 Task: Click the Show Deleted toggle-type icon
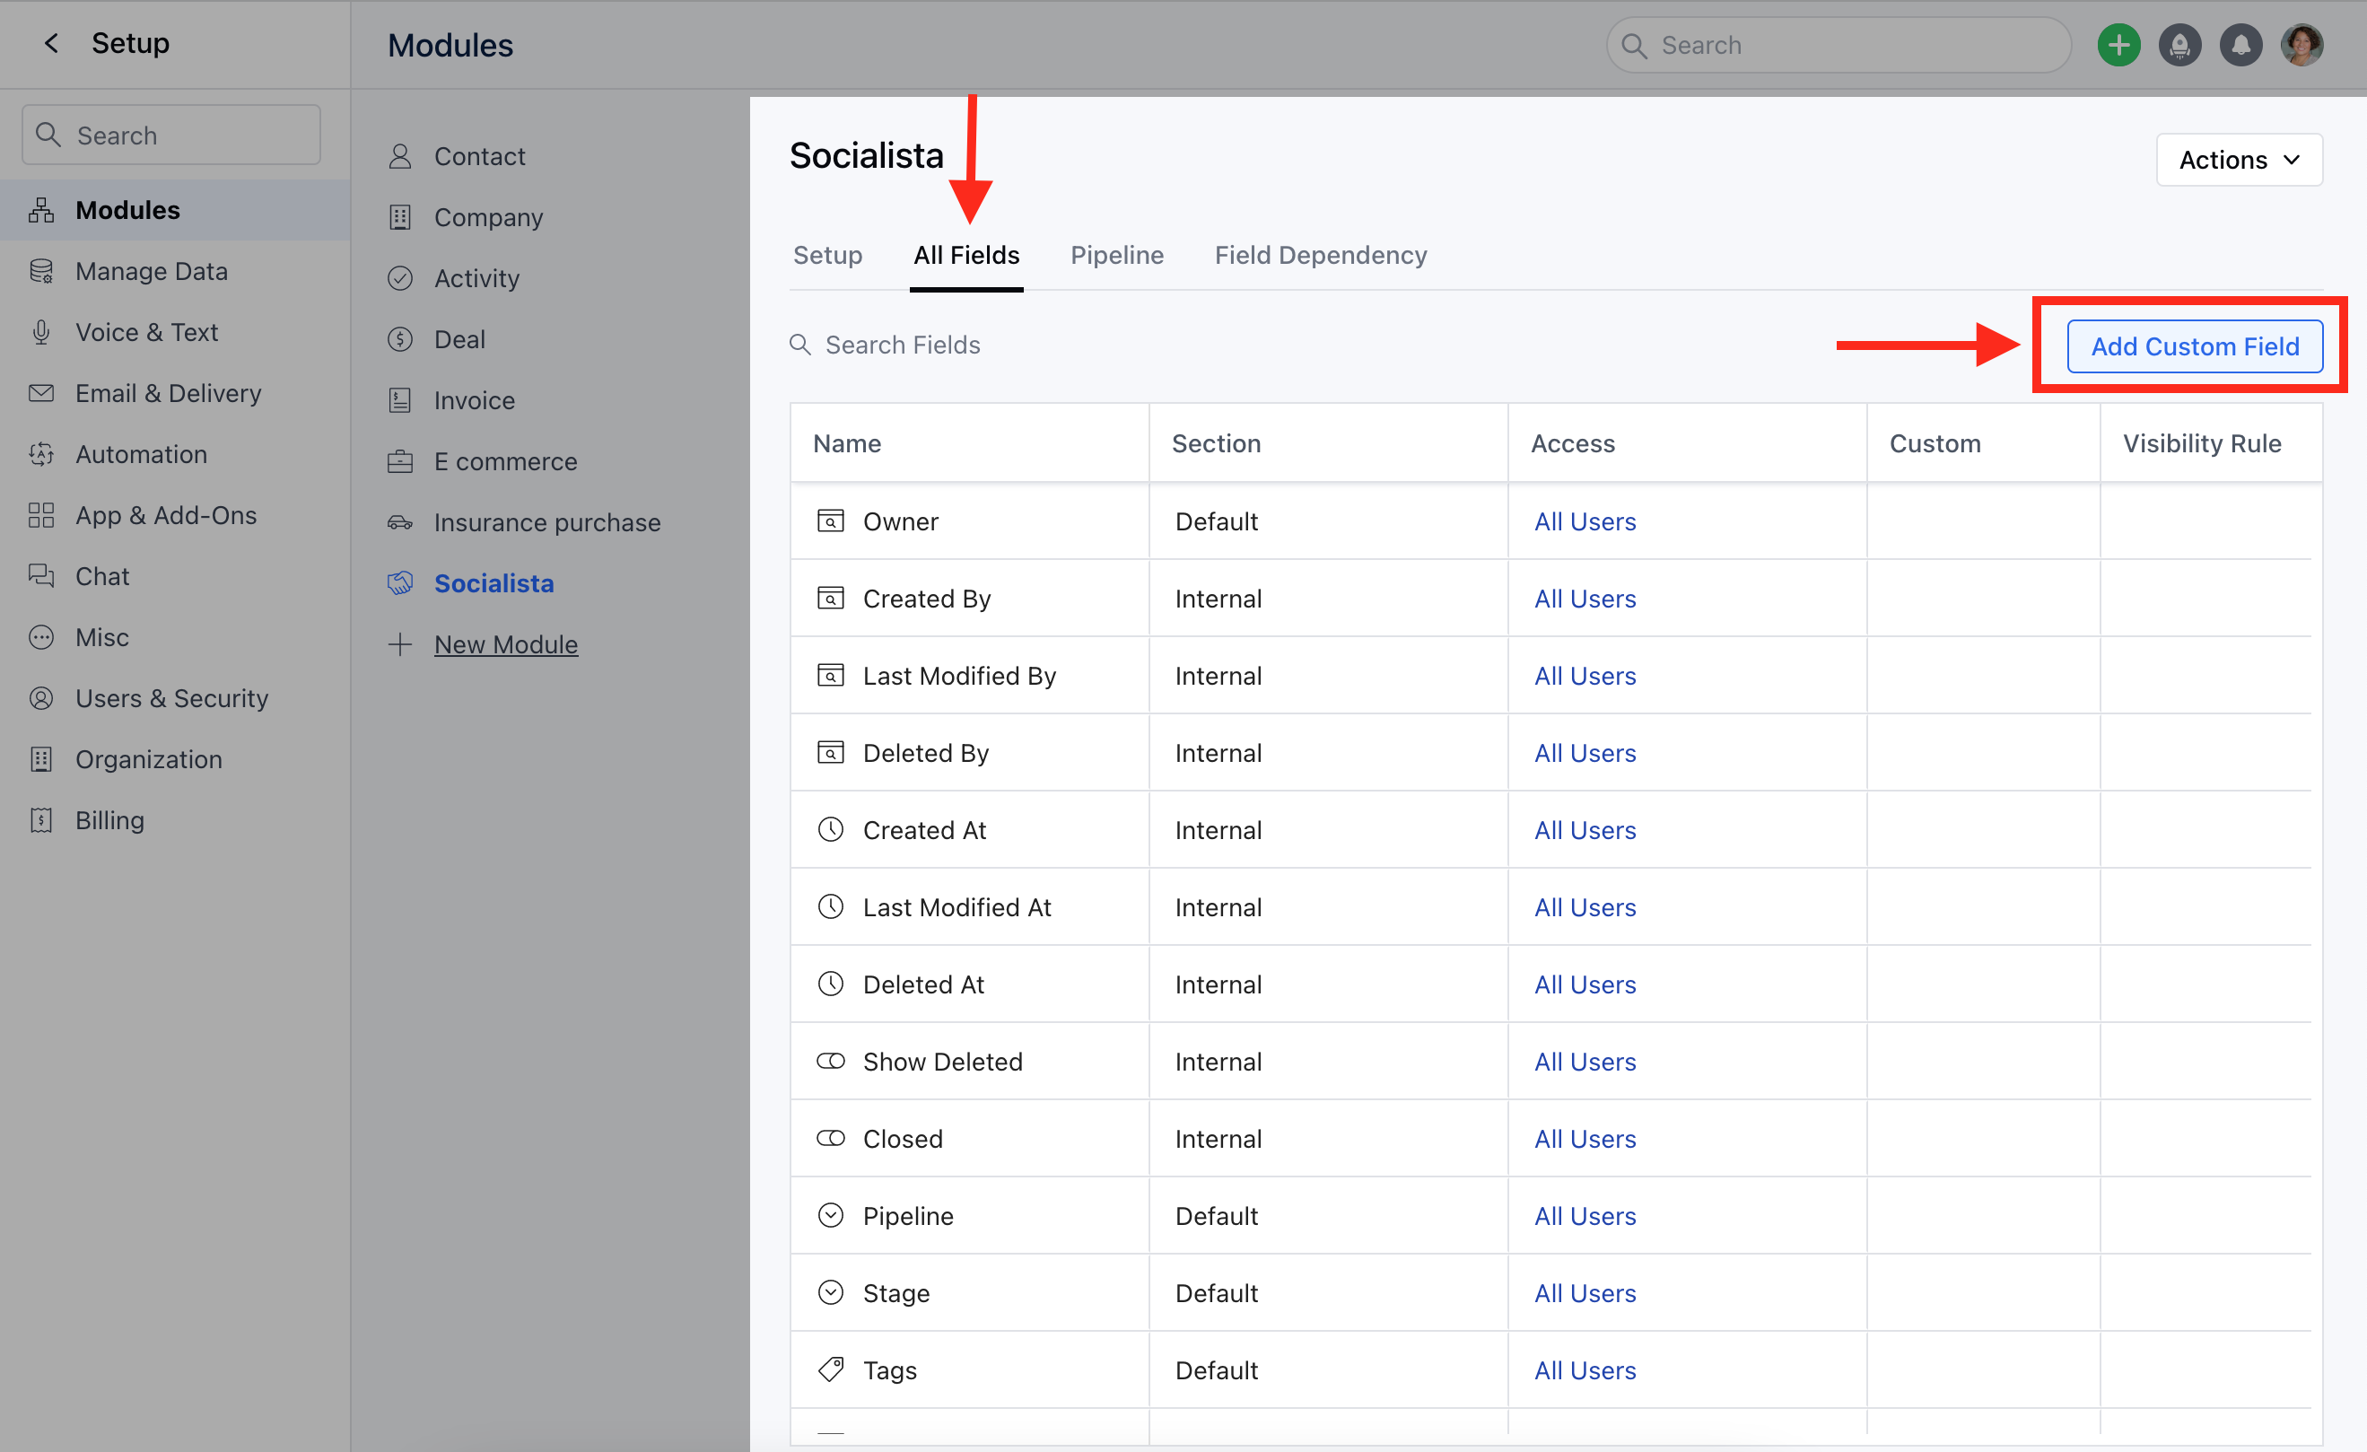click(830, 1061)
